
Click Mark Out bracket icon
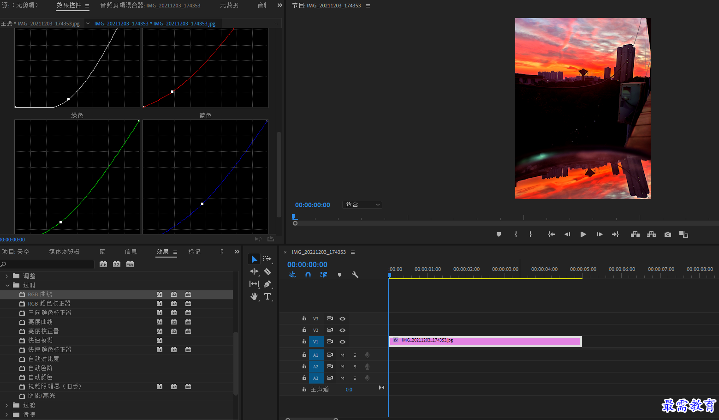pos(530,234)
